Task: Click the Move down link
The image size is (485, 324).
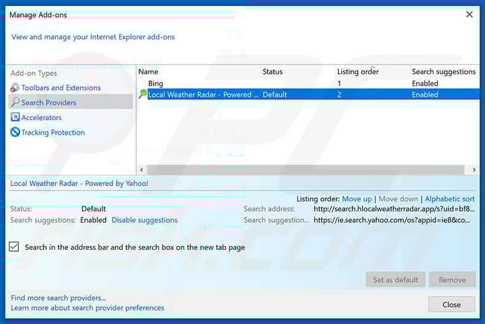Action: click(x=398, y=199)
